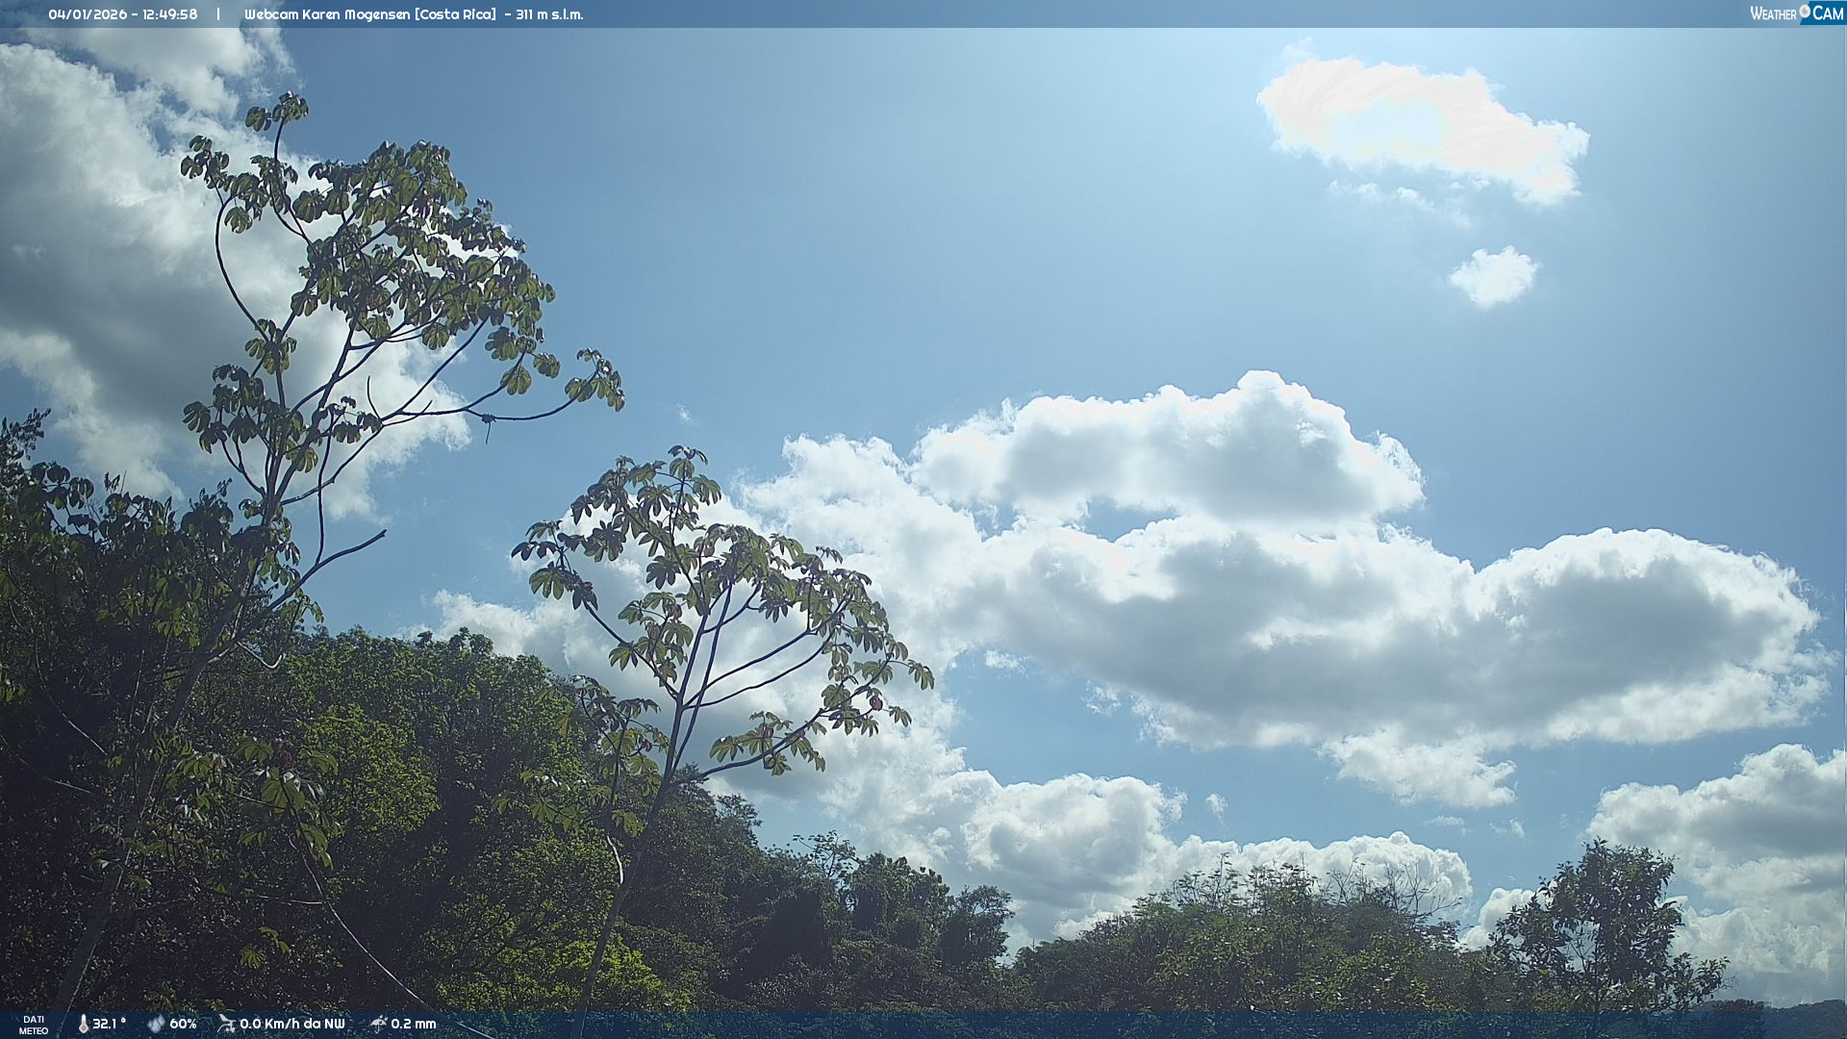Click the DATI METEO label

coord(34,1025)
